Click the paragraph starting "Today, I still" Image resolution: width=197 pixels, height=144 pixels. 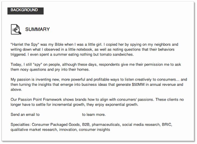[x=96, y=67]
